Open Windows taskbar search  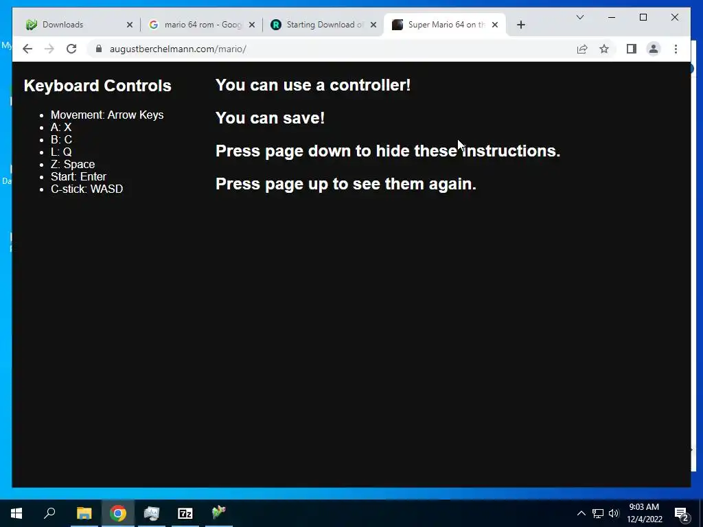coord(49,513)
